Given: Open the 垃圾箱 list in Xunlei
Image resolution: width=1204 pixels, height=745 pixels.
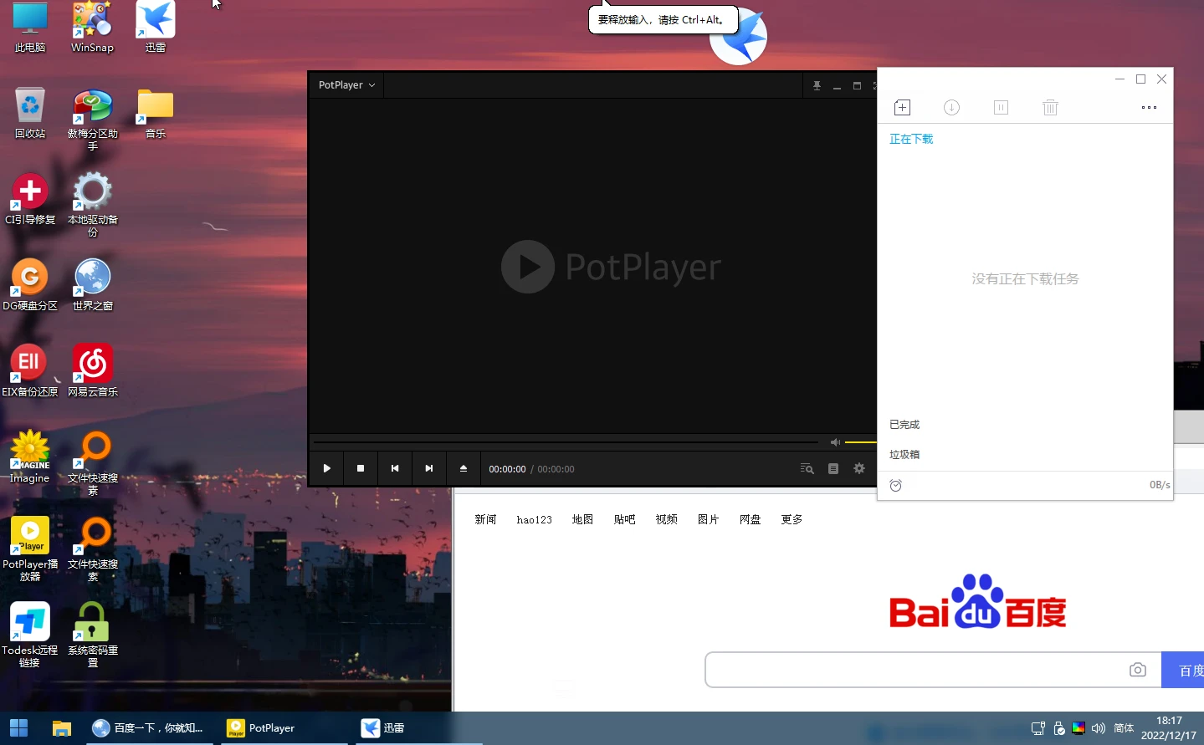Looking at the screenshot, I should pyautogui.click(x=904, y=455).
